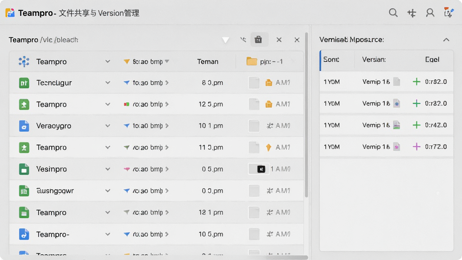Open the blank page thumbnail in Gusngogwr row
Viewport: 462px width, 260px height.
[254, 191]
